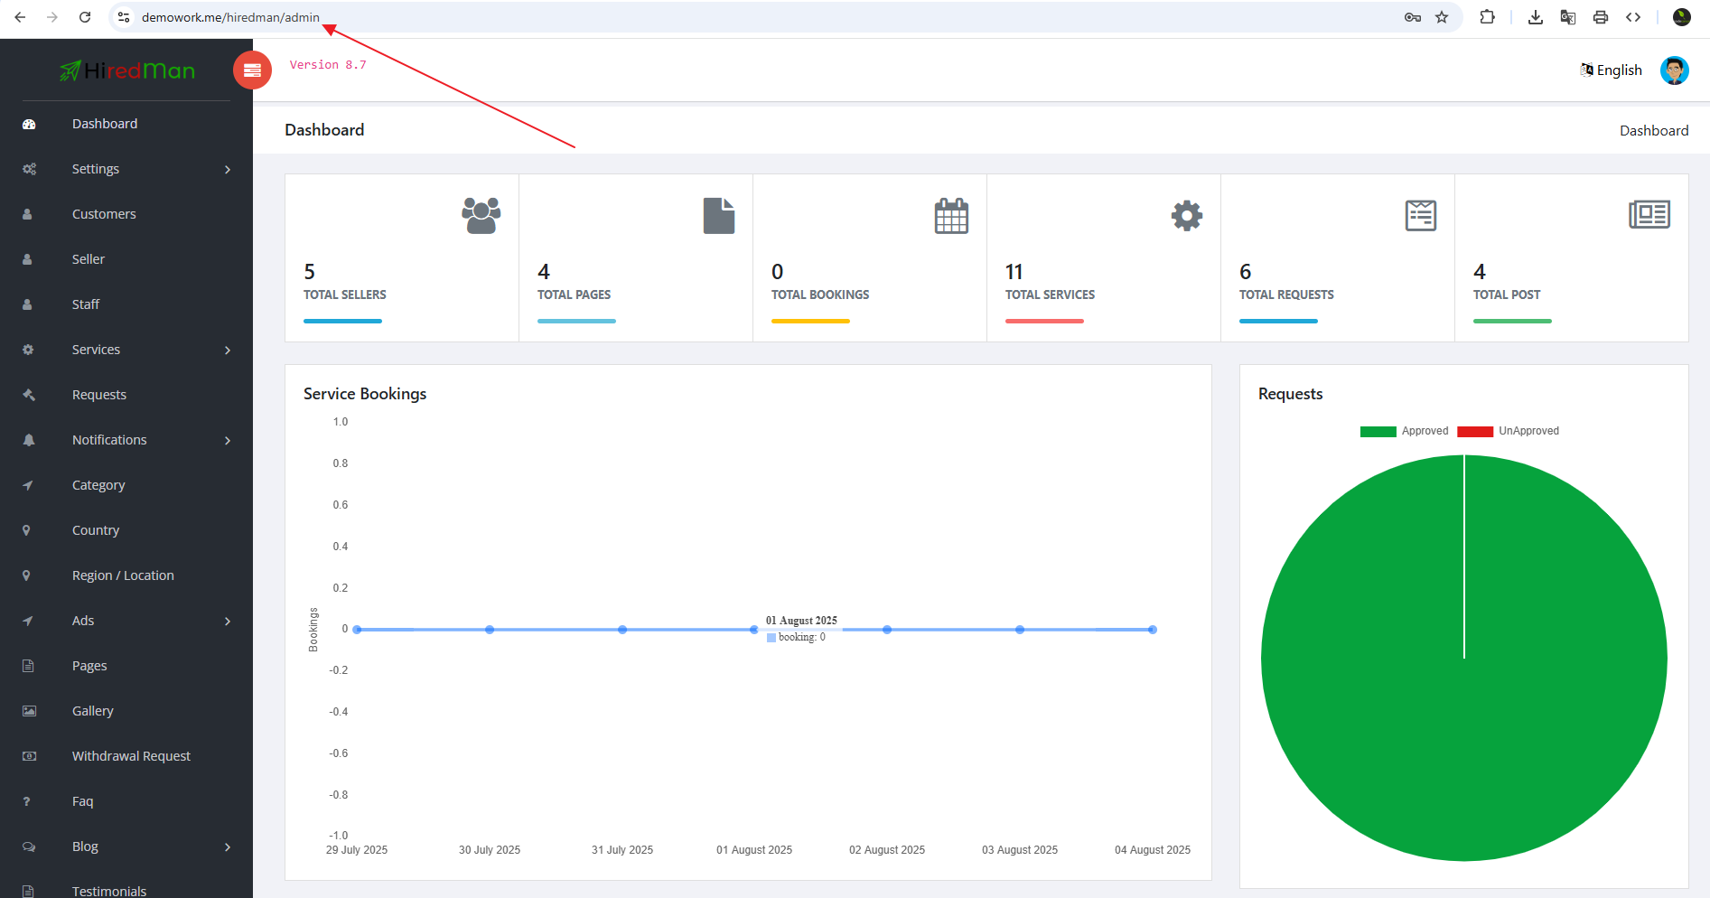Click the Total Bookings calendar icon

[950, 216]
